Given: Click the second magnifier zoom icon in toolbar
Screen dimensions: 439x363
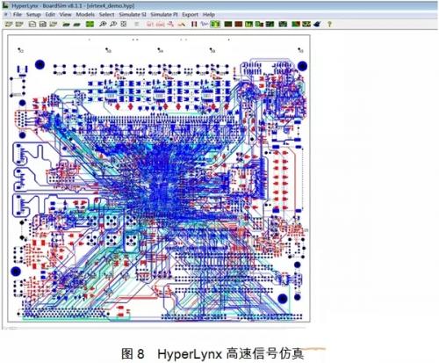Looking at the screenshot, I should tap(113, 24).
